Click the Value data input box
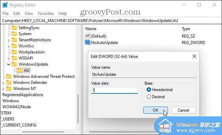 (115, 90)
